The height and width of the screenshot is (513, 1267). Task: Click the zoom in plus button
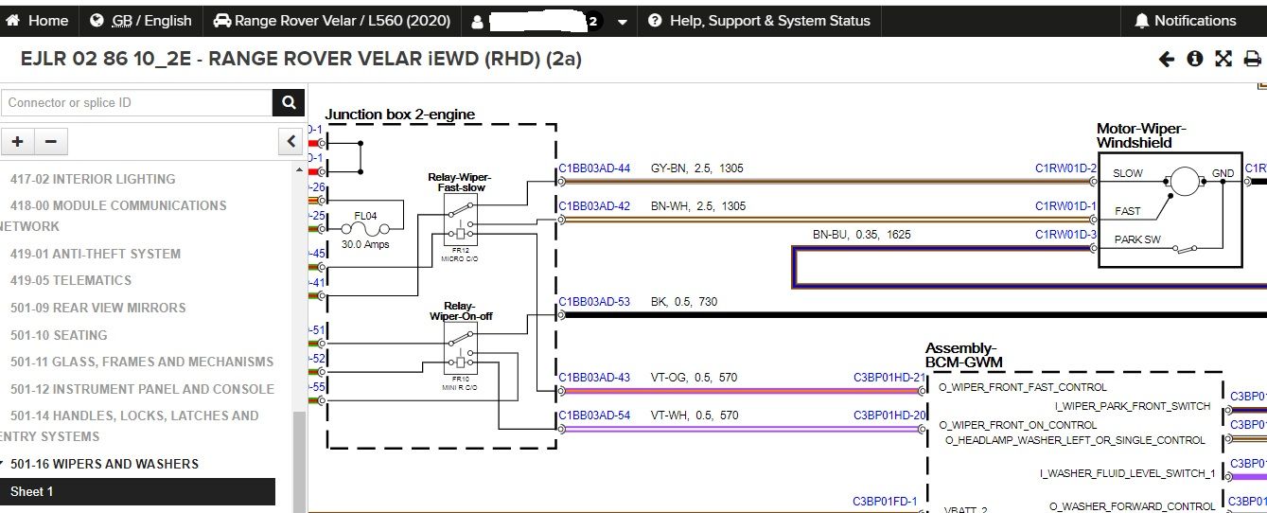pyautogui.click(x=18, y=142)
